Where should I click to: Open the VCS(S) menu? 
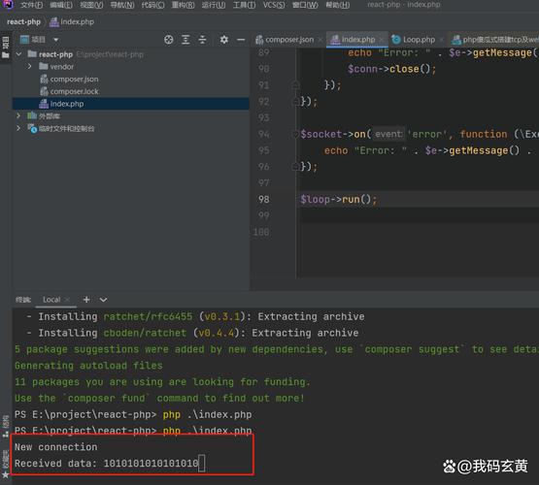274,5
